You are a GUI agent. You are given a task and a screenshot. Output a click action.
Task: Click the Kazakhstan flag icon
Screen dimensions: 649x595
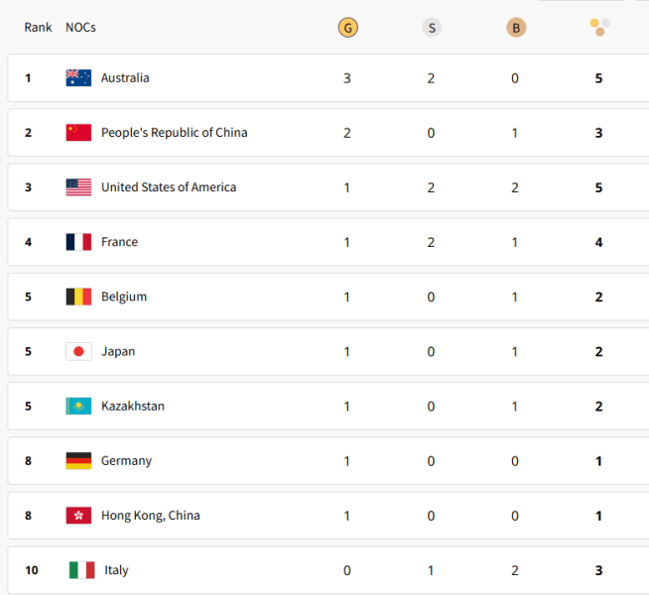point(78,406)
